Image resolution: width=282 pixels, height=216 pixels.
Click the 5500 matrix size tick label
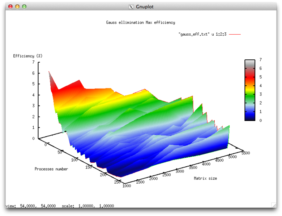pyautogui.click(x=246, y=153)
